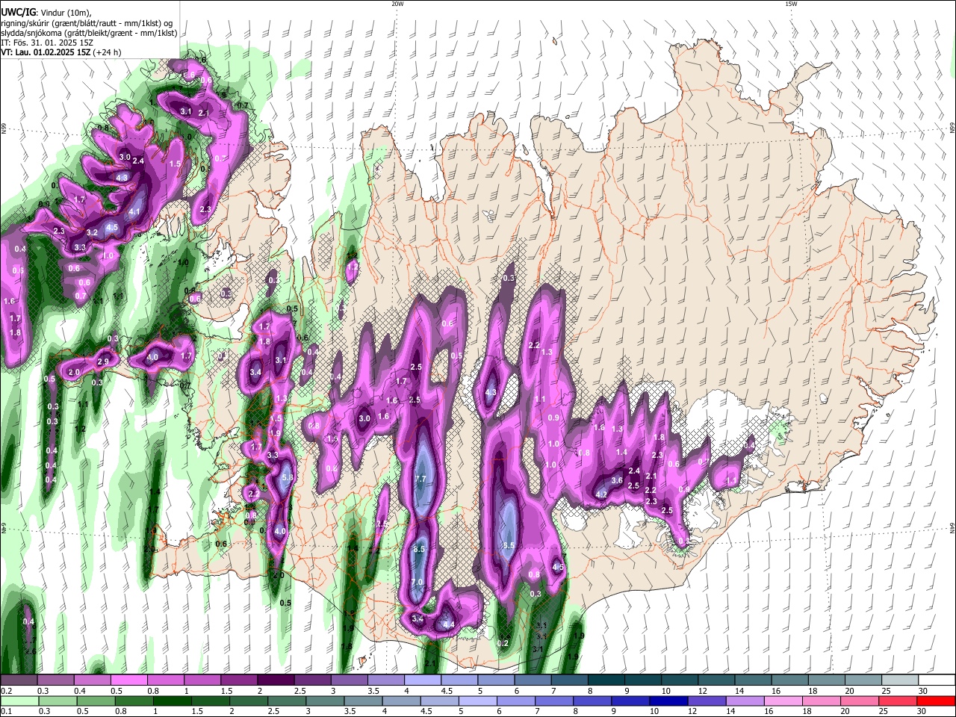
Task: Click the deep purple swatch labeled 2 in the top legend row
Action: pos(276,680)
